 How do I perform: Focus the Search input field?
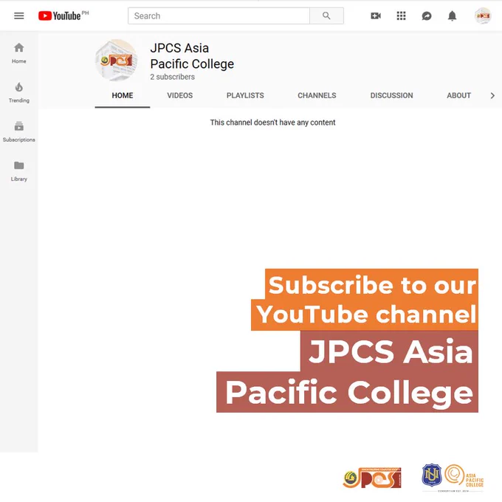[219, 16]
